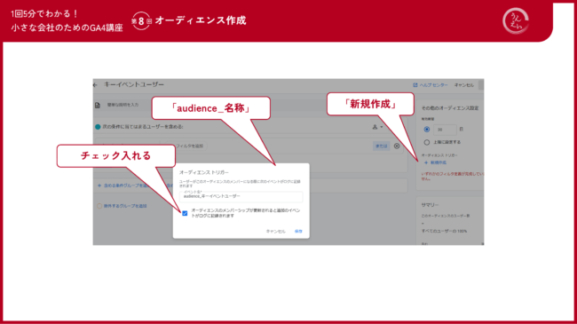This screenshot has height=324, width=577.
Task: Click 新規作成 under audience trigger
Action: (x=435, y=162)
